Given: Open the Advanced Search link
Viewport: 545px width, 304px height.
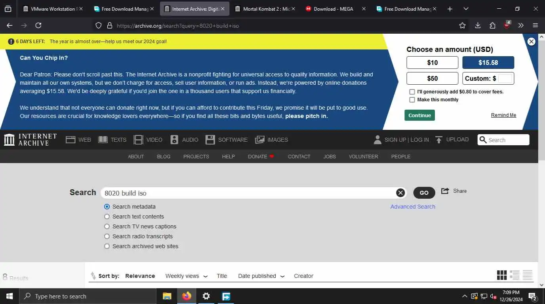Looking at the screenshot, I should click(x=413, y=207).
